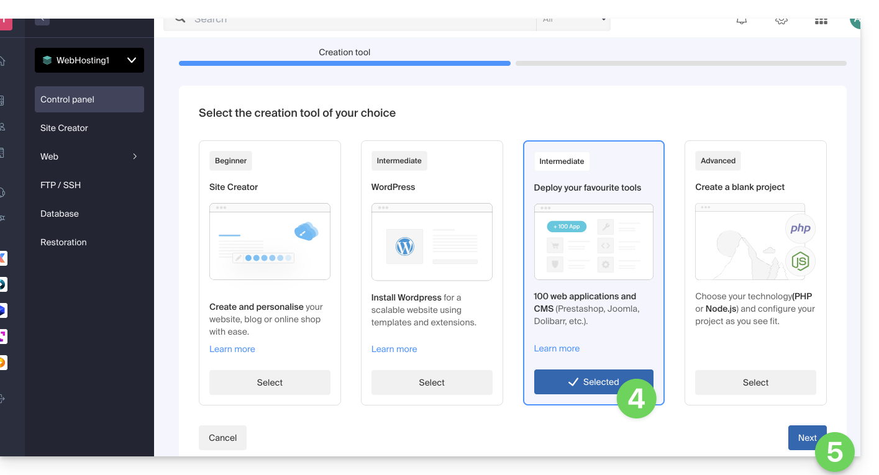Open the apps grid icon
This screenshot has height=475, width=879.
(x=821, y=21)
